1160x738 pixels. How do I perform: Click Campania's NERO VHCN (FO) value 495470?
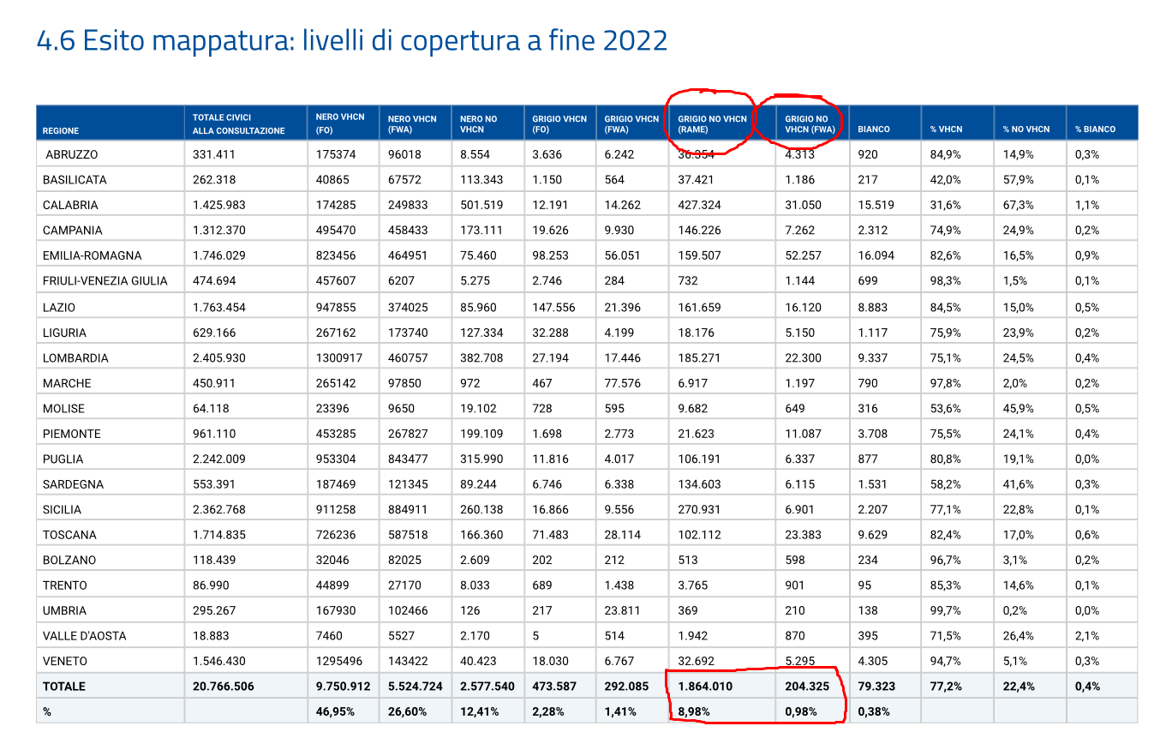point(336,231)
